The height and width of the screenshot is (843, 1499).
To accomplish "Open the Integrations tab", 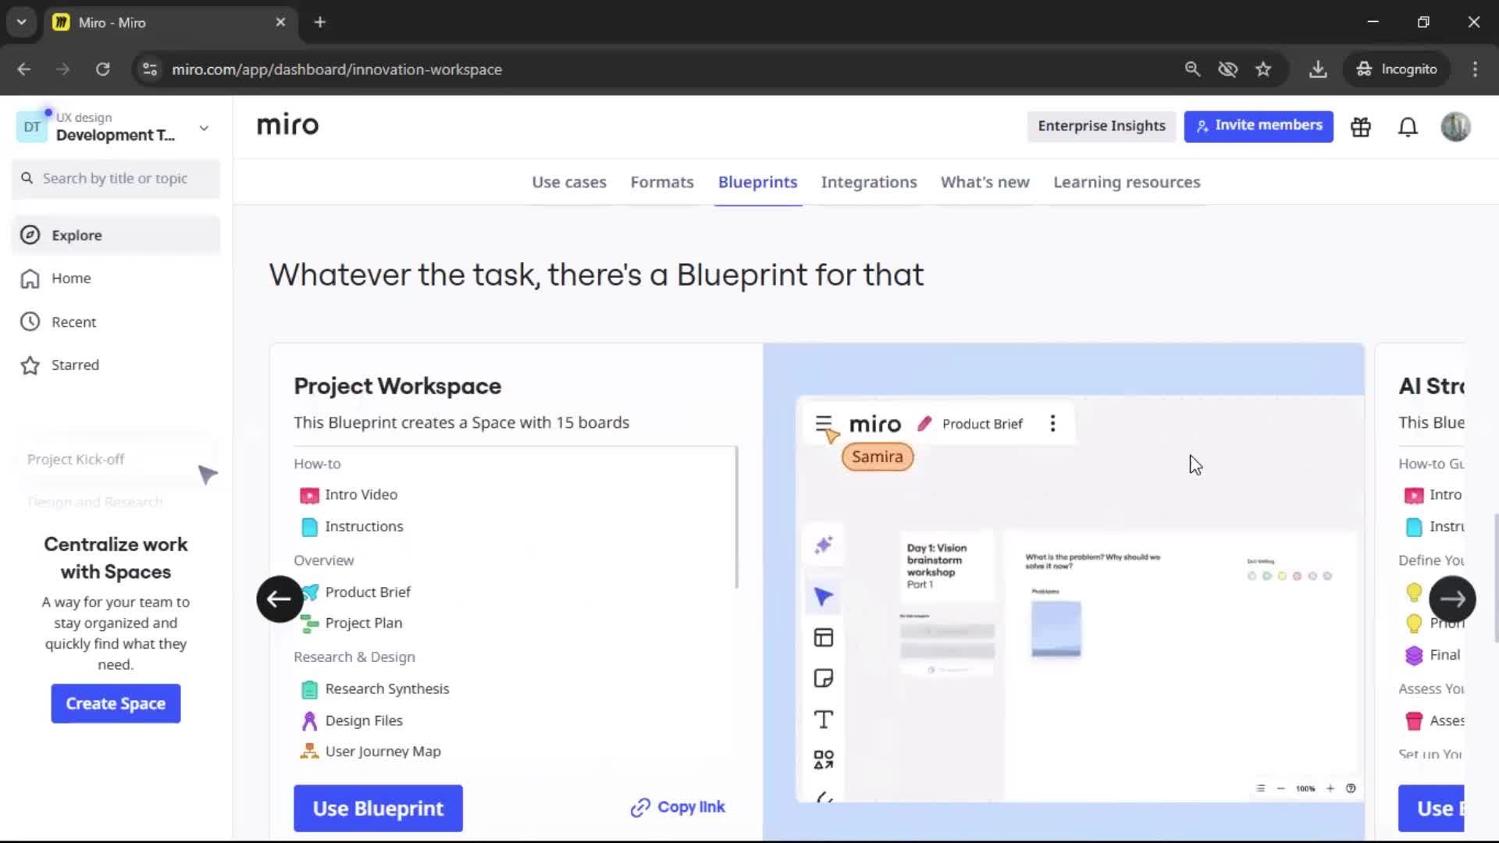I will [869, 182].
